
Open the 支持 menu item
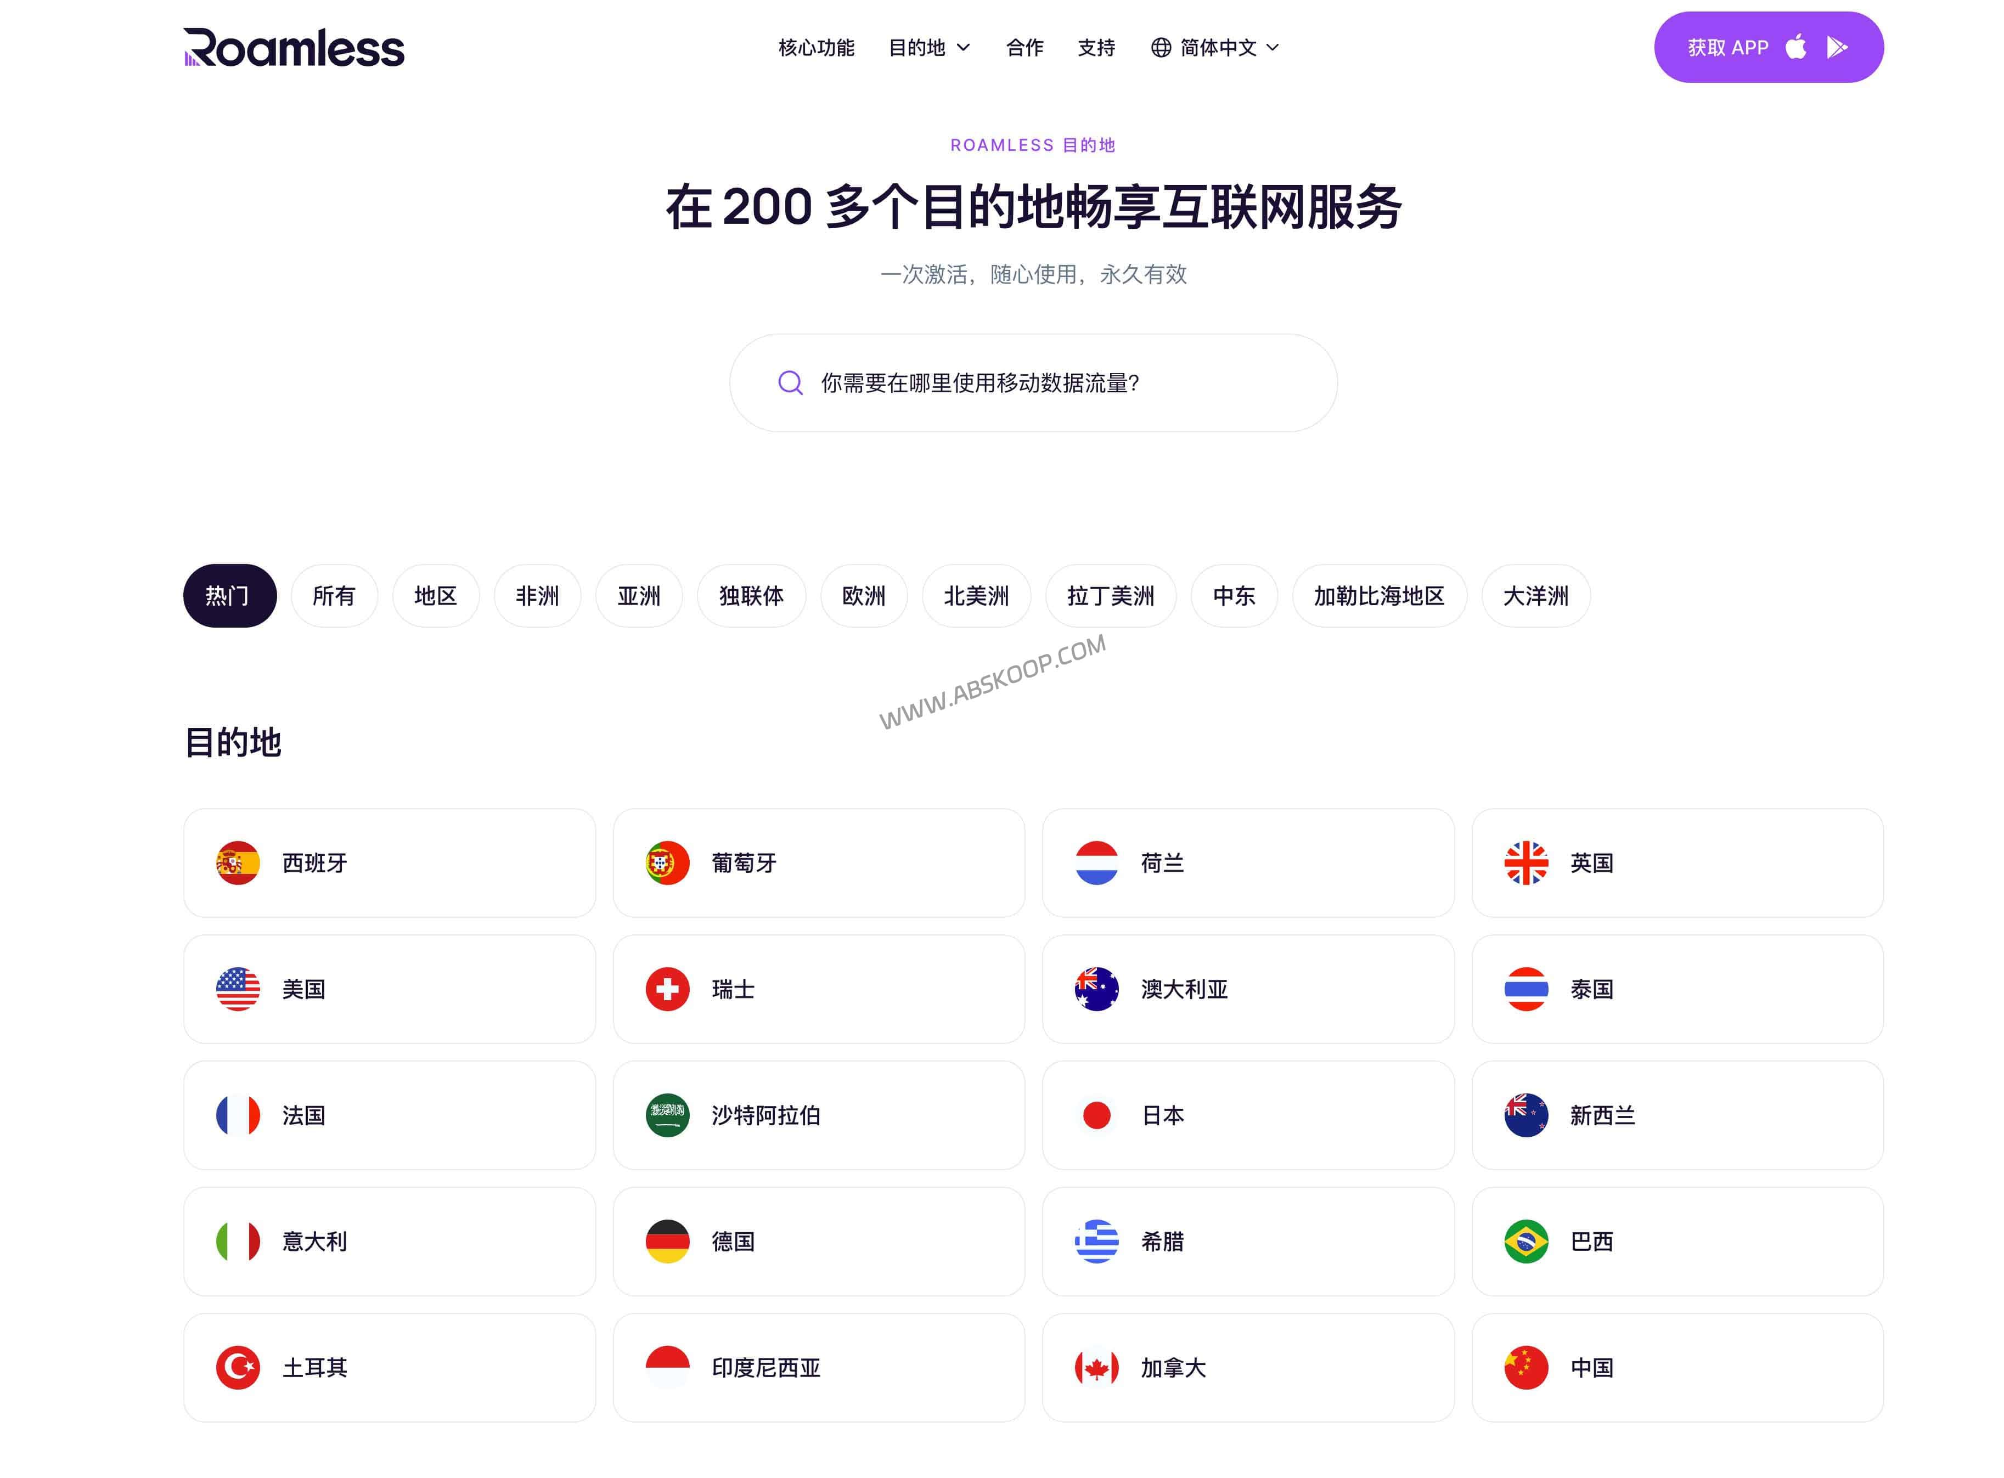[x=1096, y=48]
